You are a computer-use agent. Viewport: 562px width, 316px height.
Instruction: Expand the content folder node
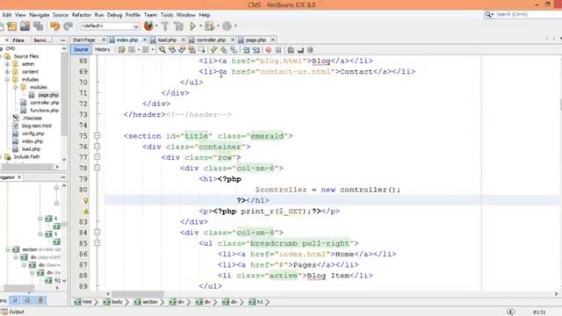click(7, 72)
